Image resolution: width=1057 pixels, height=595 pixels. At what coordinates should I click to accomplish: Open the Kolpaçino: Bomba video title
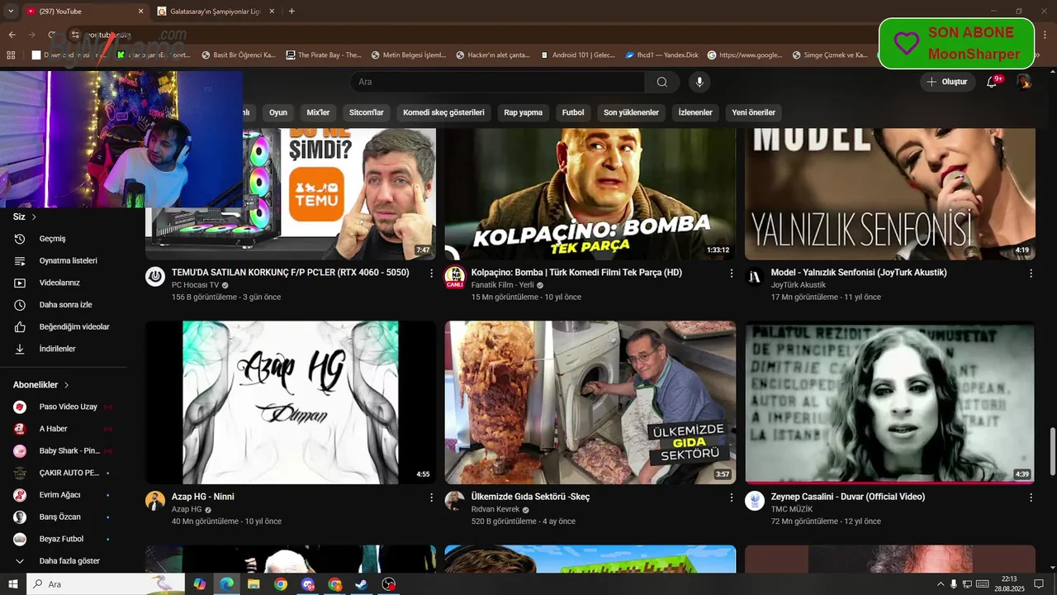(x=576, y=273)
